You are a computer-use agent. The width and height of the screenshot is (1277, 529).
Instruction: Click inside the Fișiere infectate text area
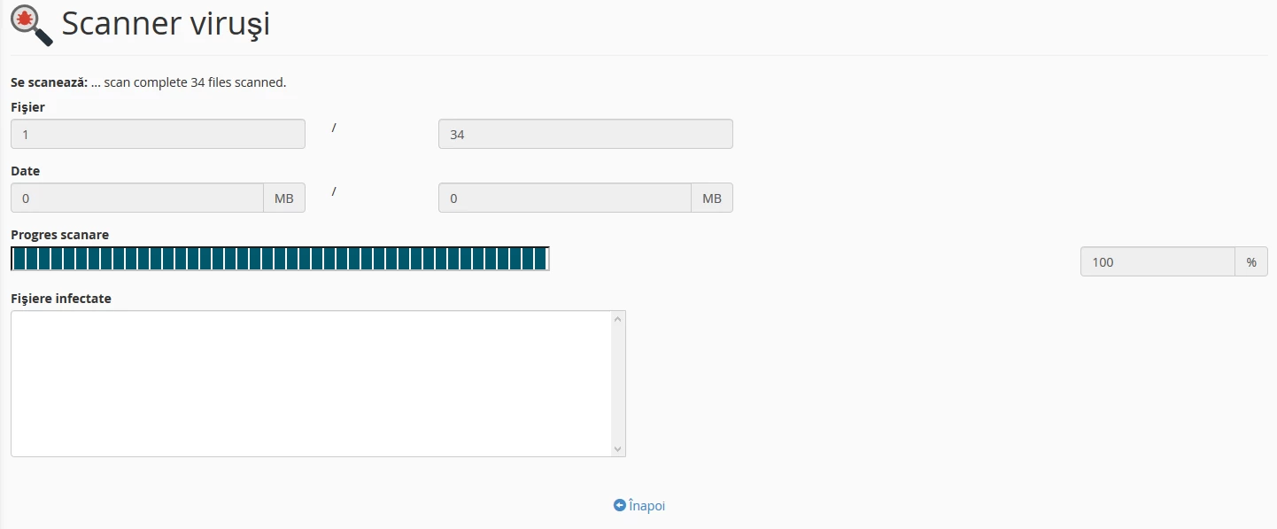coord(312,384)
